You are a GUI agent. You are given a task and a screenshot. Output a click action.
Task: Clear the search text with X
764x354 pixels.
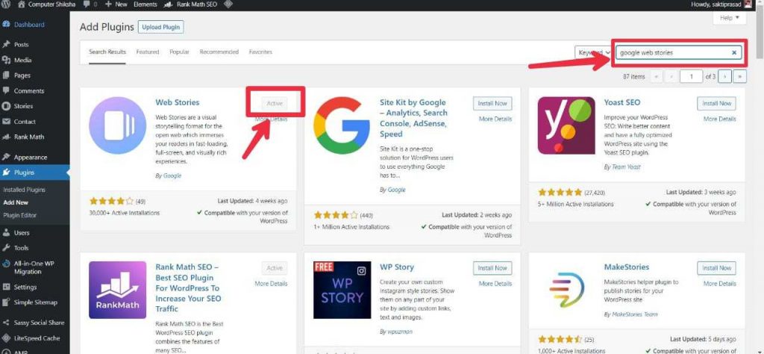pos(734,53)
